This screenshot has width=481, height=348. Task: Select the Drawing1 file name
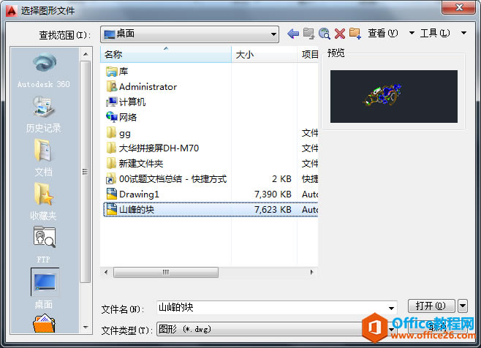(x=139, y=194)
